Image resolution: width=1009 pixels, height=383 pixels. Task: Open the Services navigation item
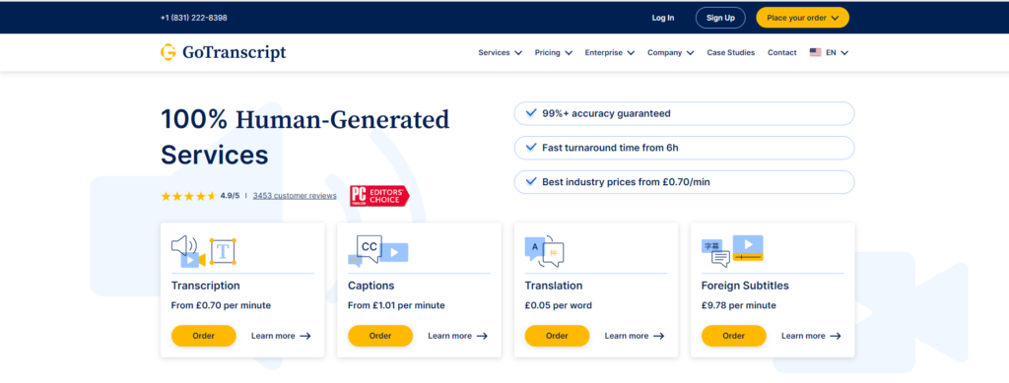tap(495, 53)
